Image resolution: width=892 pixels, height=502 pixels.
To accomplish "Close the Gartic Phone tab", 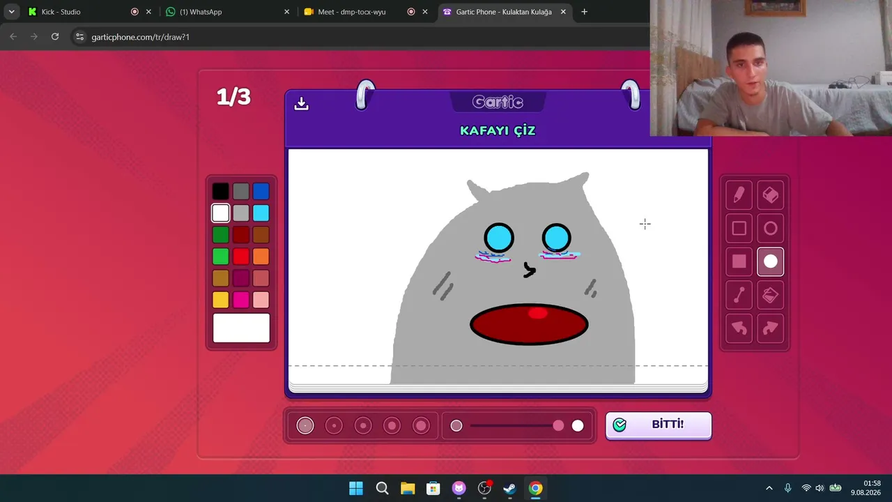I will 563,12.
